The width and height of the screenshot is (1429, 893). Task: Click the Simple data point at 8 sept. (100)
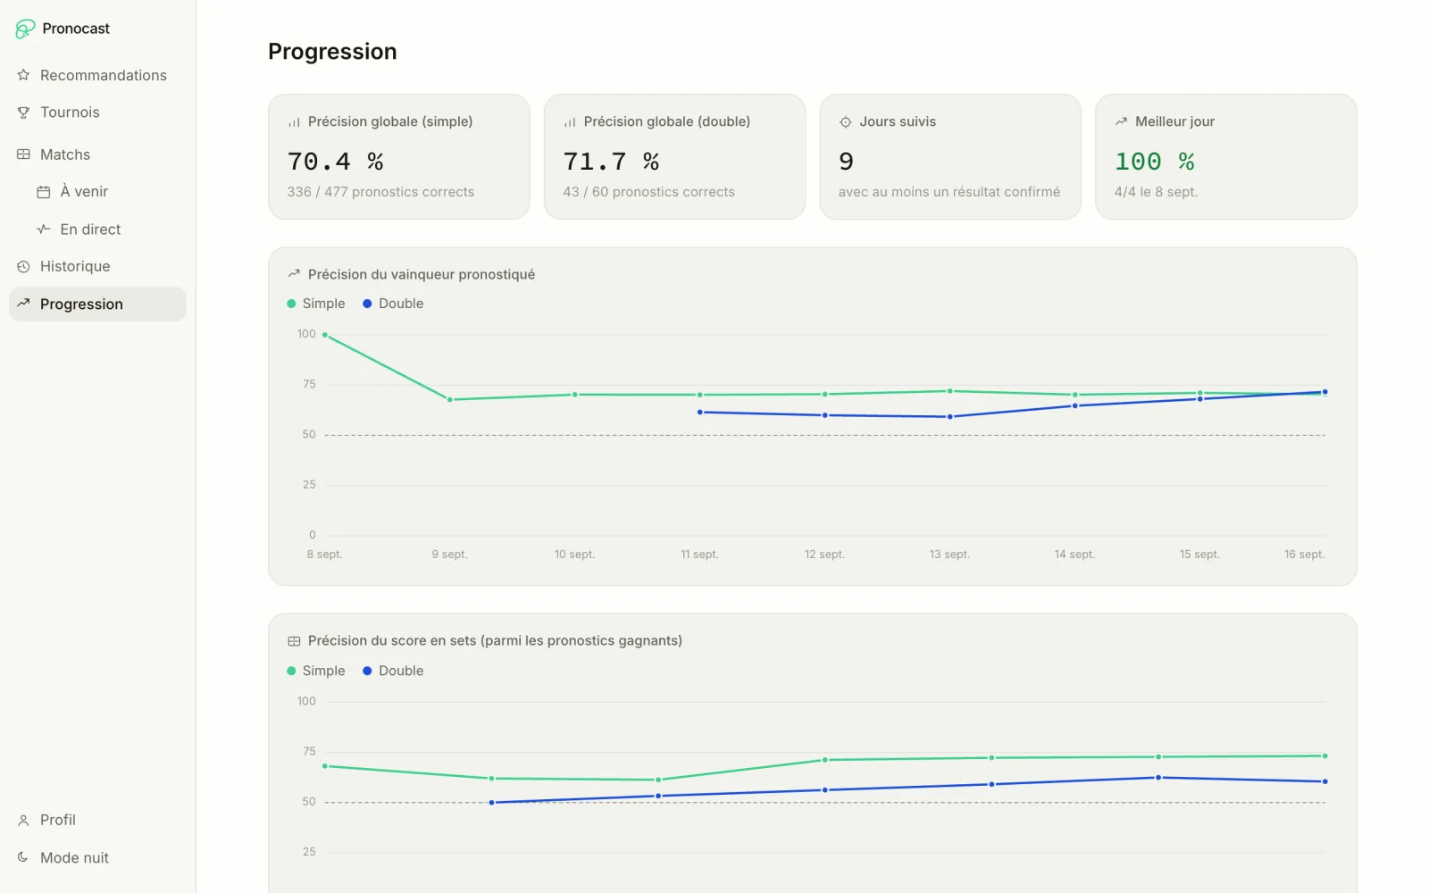coord(325,335)
